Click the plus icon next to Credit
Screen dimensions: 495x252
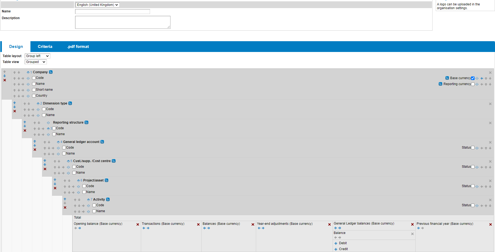tap(336, 249)
